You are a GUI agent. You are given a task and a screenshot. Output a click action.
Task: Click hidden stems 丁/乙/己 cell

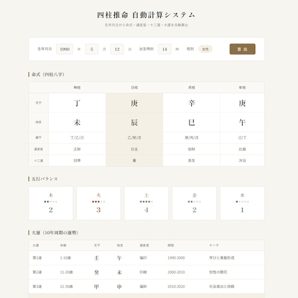pos(77,138)
